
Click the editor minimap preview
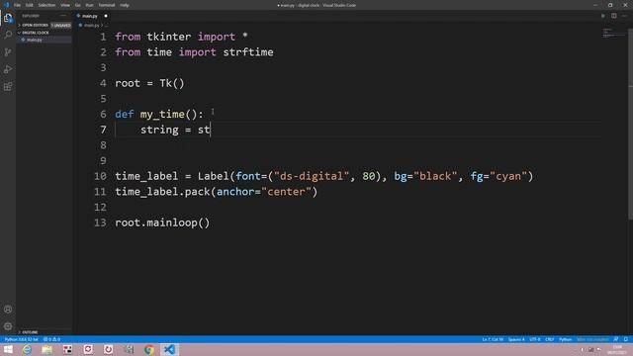click(613, 33)
